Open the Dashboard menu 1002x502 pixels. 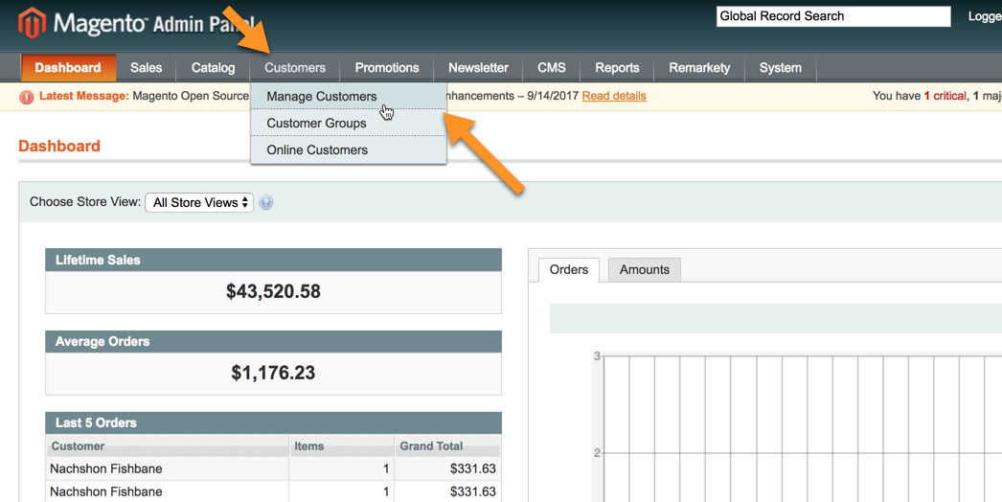point(68,68)
